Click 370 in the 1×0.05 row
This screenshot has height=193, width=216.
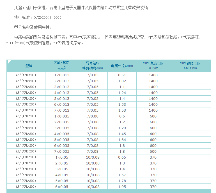[x=153, y=157]
